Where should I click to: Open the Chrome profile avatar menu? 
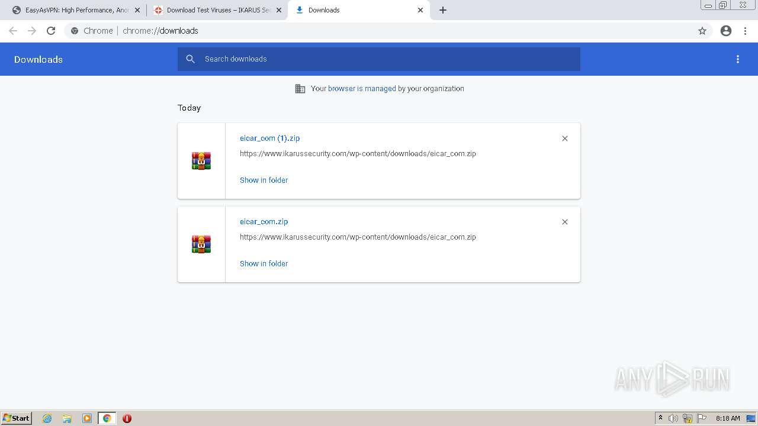(726, 31)
